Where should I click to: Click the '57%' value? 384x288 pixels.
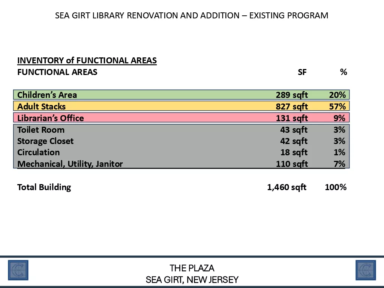coord(337,106)
